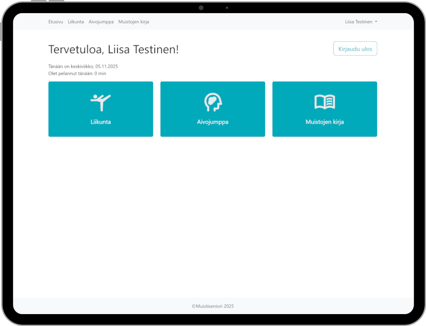Viewport: 426px width, 326px height.
Task: Expand the Liisa Testinen user menu
Action: pos(359,22)
